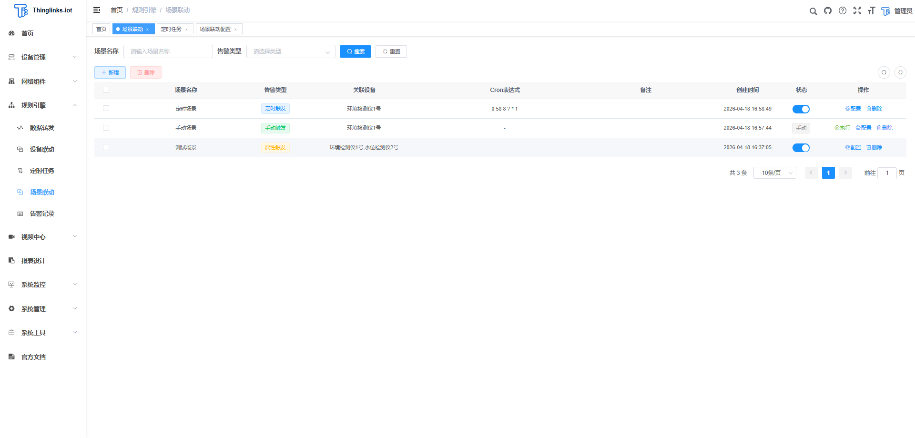Image resolution: width=915 pixels, height=438 pixels.
Task: Collapse the sidebar with the hamburger icon
Action: 97,10
